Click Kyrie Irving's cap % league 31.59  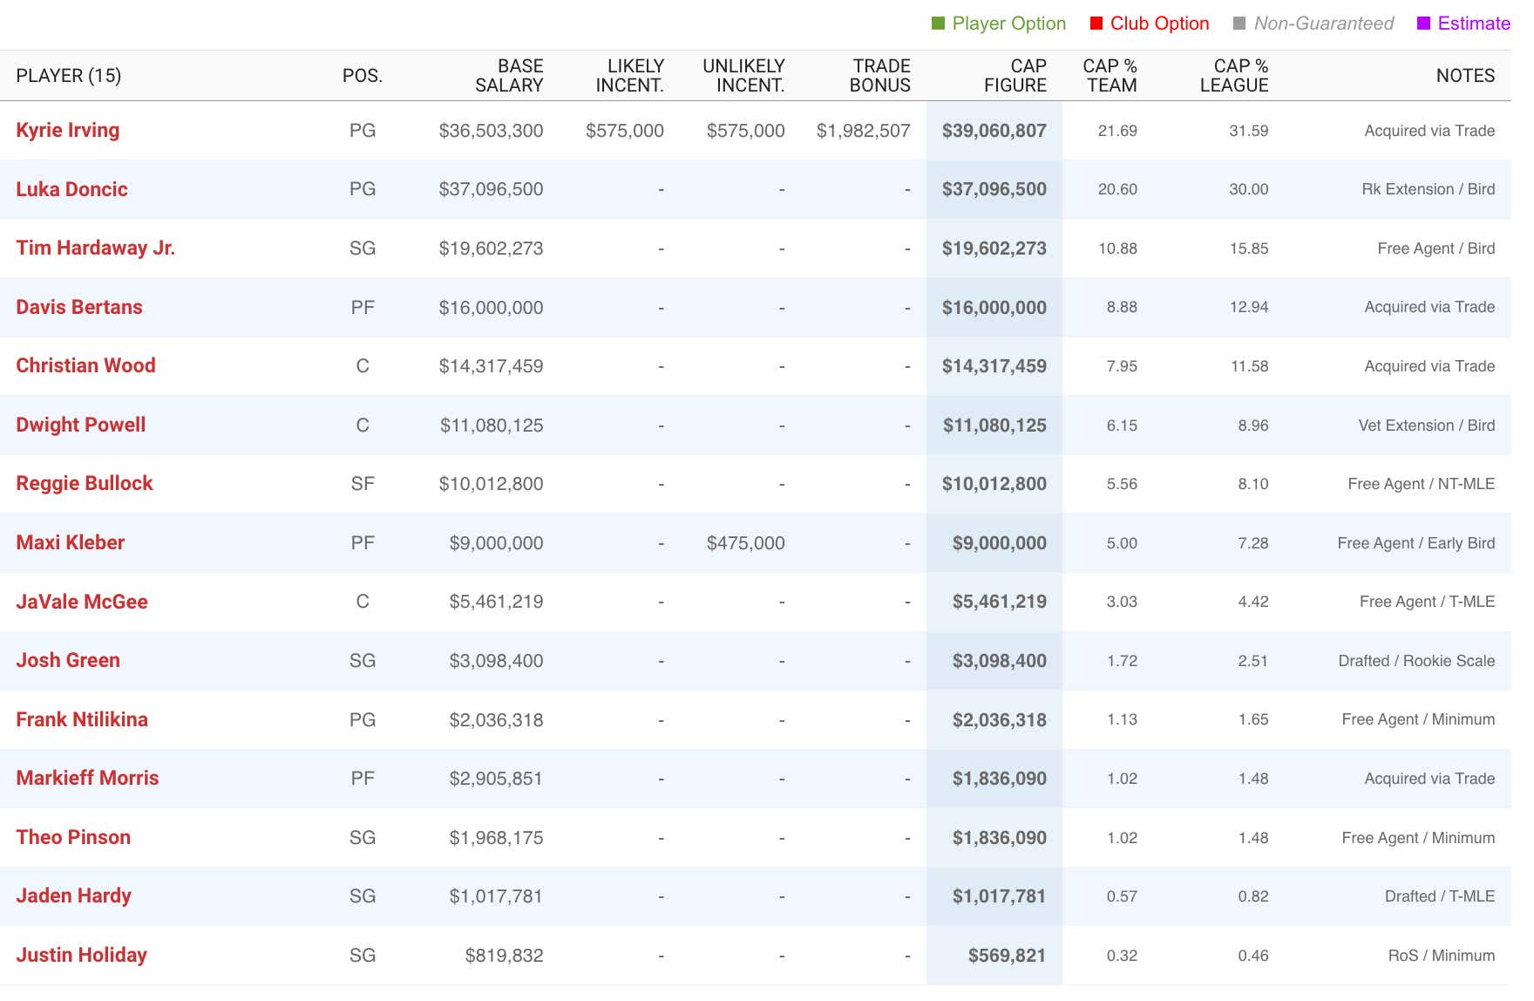pyautogui.click(x=1248, y=131)
